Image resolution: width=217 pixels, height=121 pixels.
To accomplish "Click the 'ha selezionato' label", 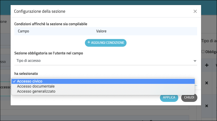I will pyautogui.click(x=26, y=73).
